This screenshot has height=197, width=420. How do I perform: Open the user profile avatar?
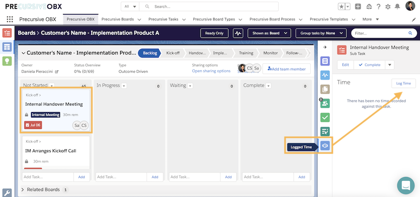pyautogui.click(x=410, y=6)
